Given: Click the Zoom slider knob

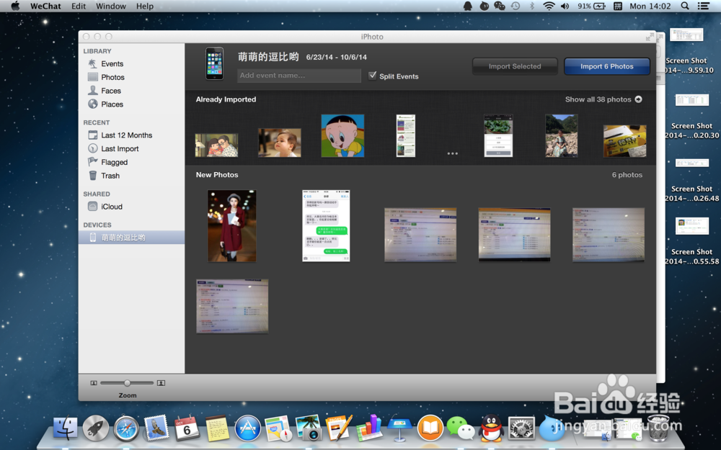Looking at the screenshot, I should 127,383.
